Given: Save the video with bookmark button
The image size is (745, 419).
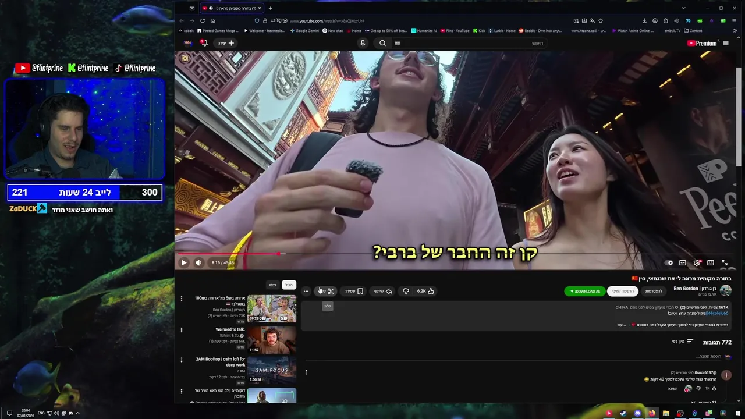Looking at the screenshot, I should tap(354, 291).
